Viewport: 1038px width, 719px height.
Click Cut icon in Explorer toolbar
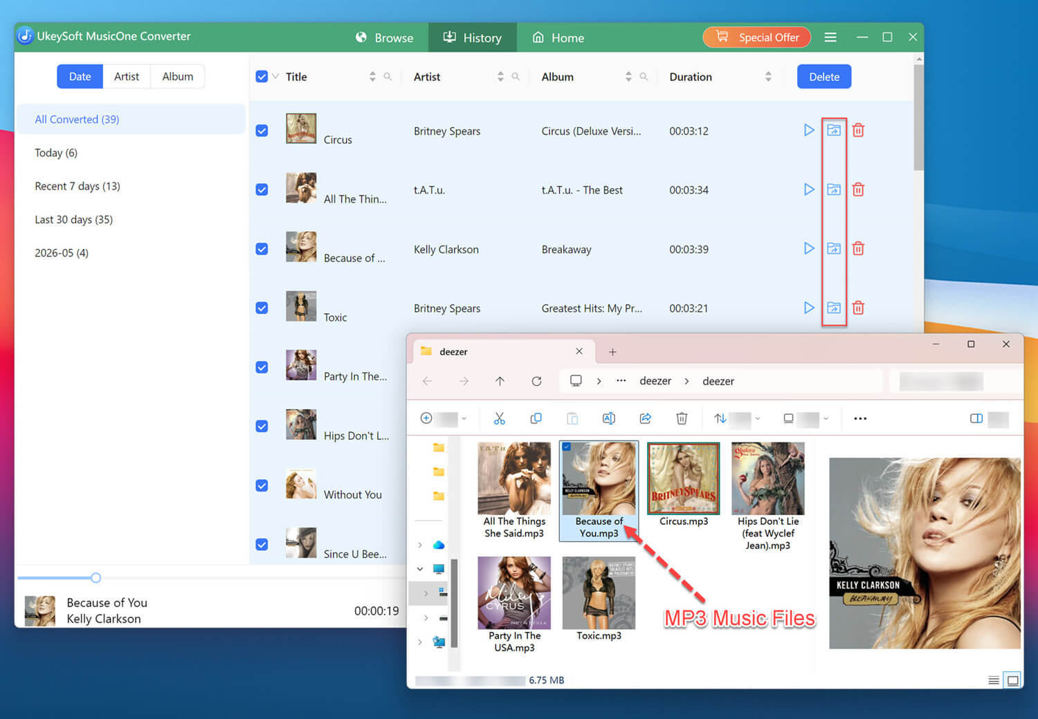[500, 418]
